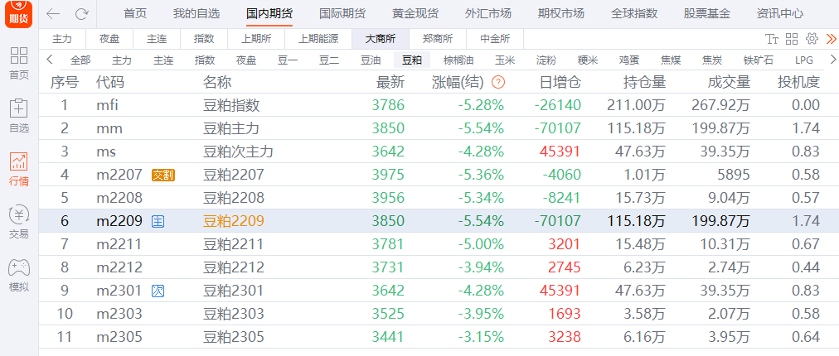The image size is (839, 356).
Task: Filter by 焦炭 category
Action: tap(712, 60)
